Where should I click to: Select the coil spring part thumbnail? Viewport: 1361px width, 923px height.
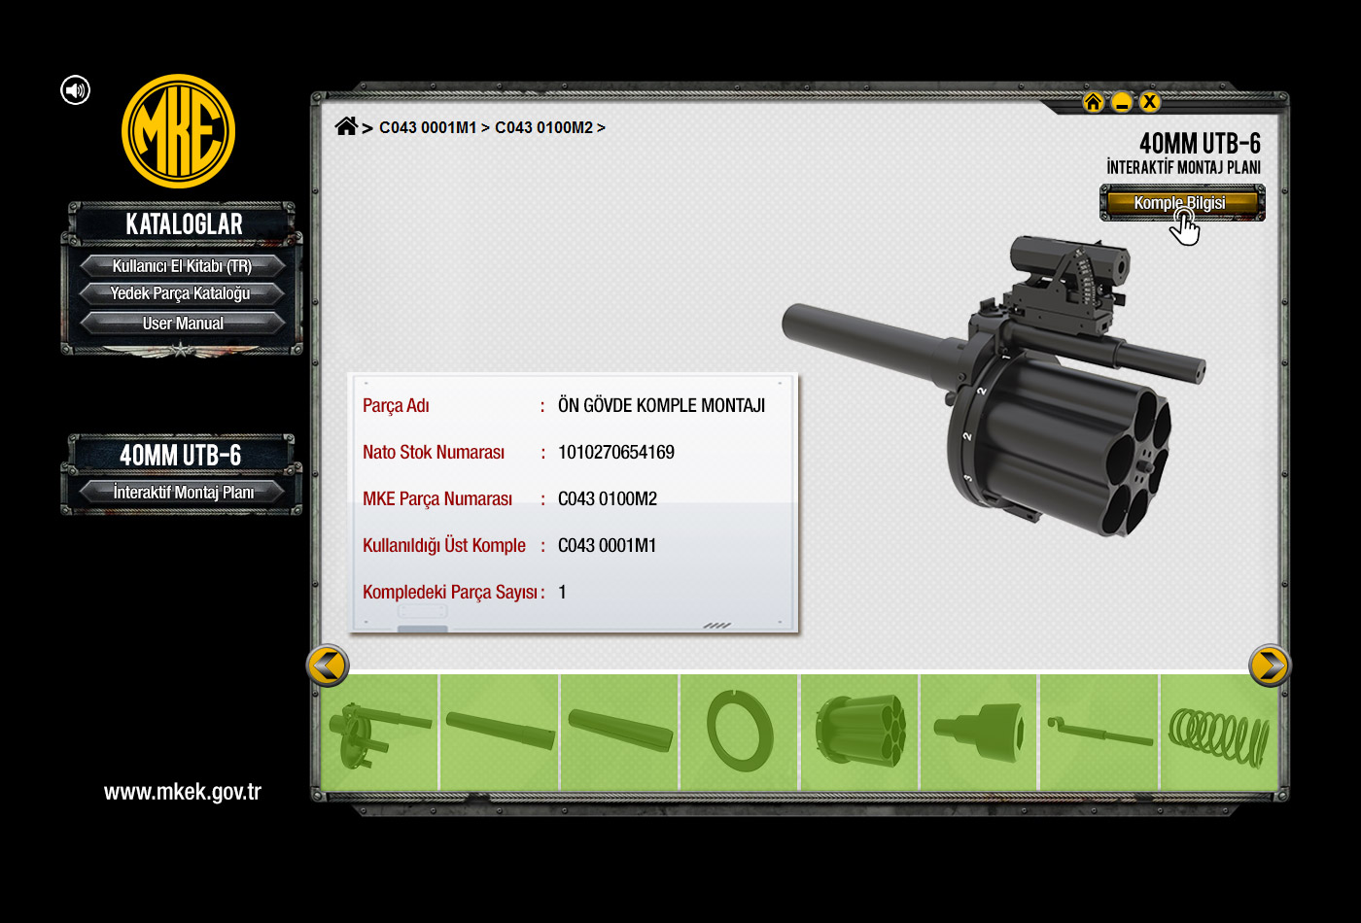coord(1218,733)
